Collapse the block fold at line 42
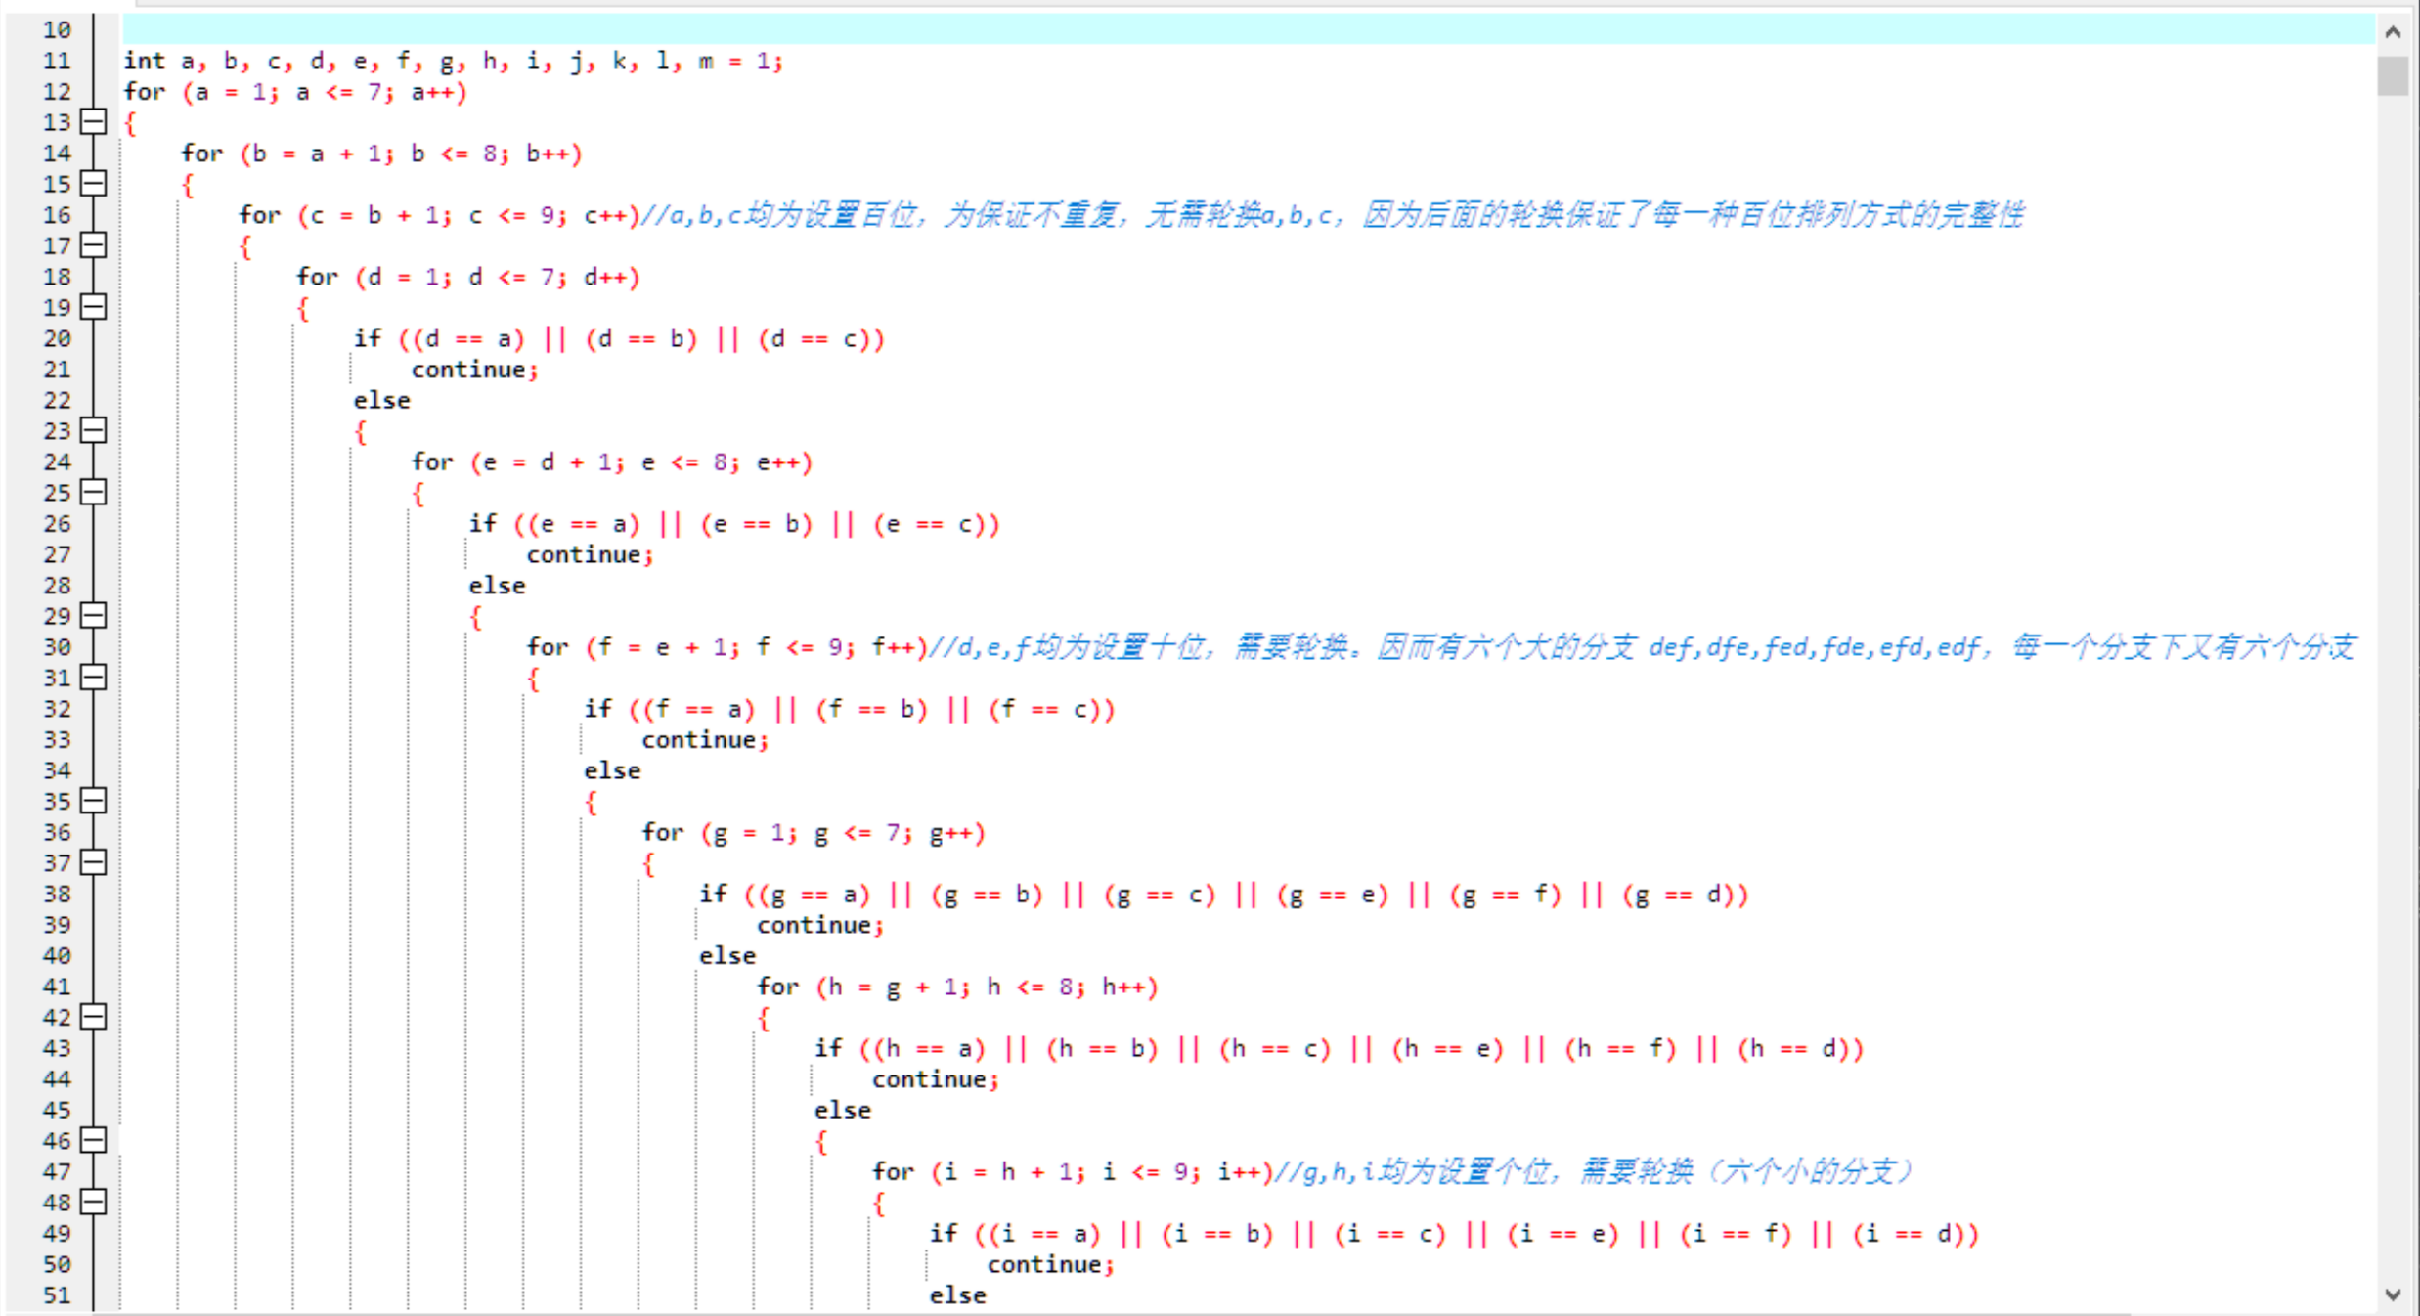 coord(91,1017)
